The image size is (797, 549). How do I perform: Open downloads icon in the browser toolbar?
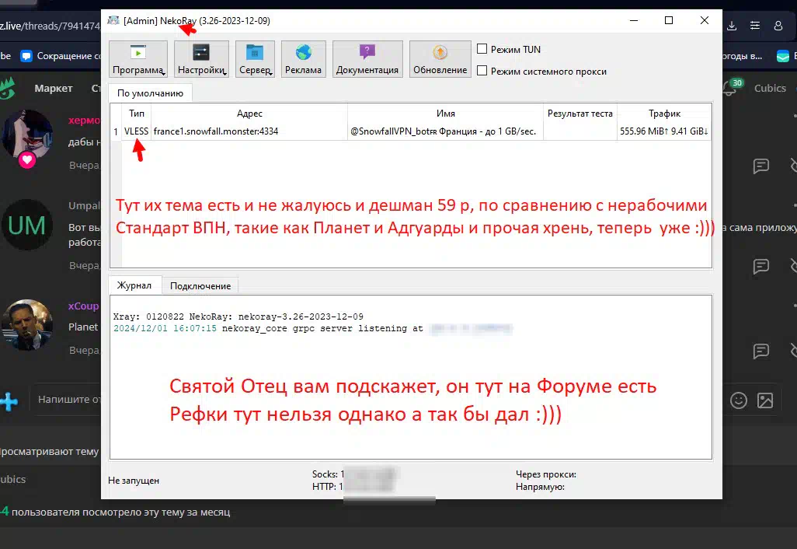[732, 26]
